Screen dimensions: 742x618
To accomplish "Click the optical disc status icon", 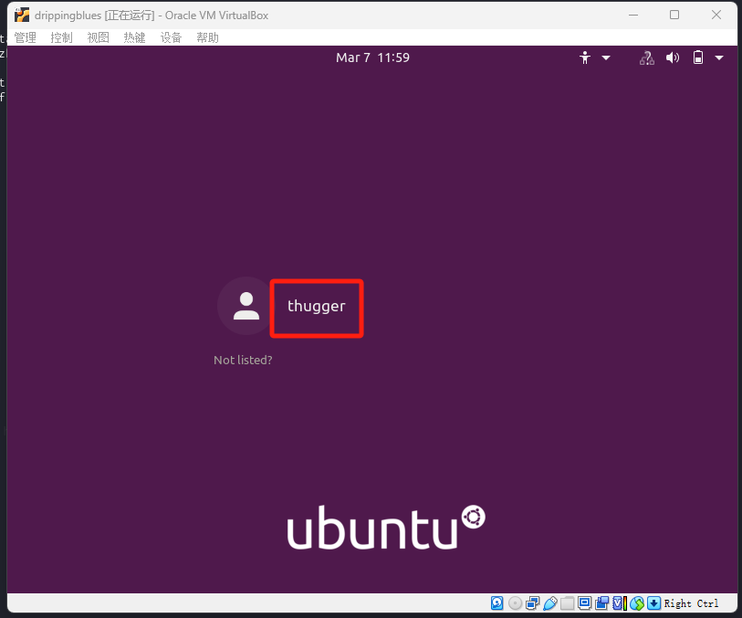I will (516, 602).
